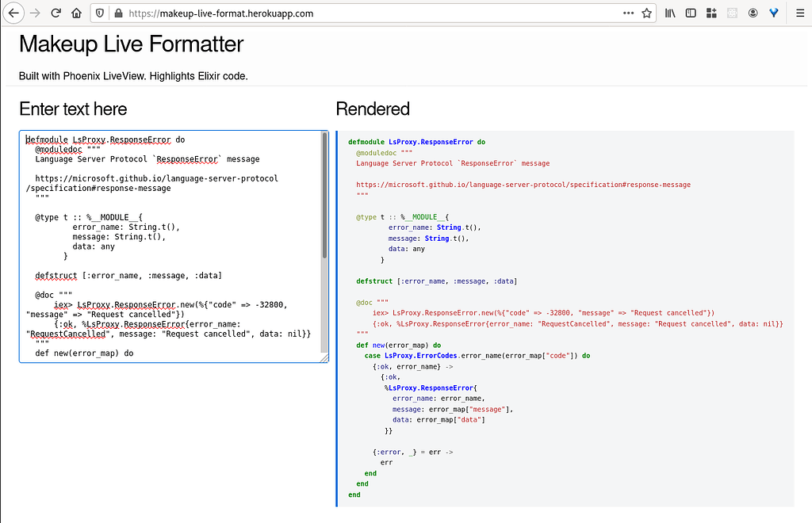Open the extensions grid-plus toolbar icon
This screenshot has width=812, height=523.
click(710, 13)
